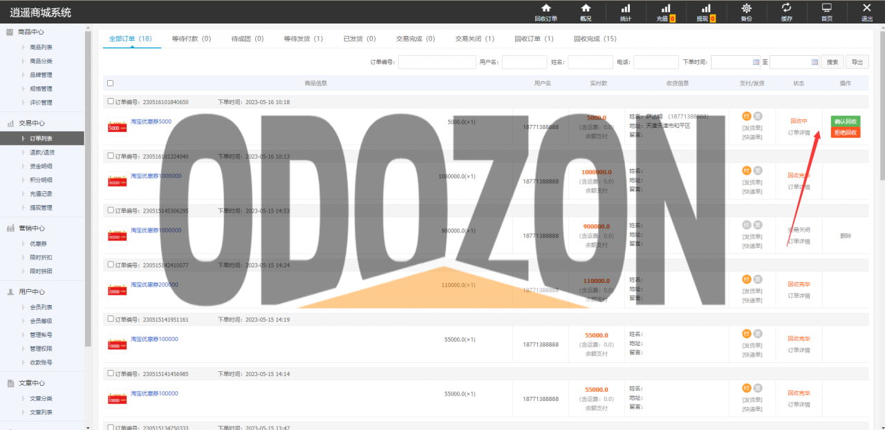Screen dimensions: 885x430
Task: Switch to 全部订单 (18) tab
Action: pyautogui.click(x=130, y=39)
